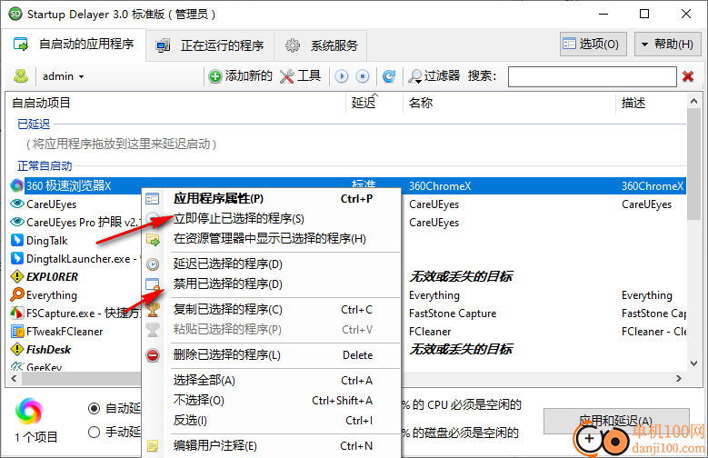
Task: Click the EXPLORER warning icon
Action: click(x=17, y=276)
